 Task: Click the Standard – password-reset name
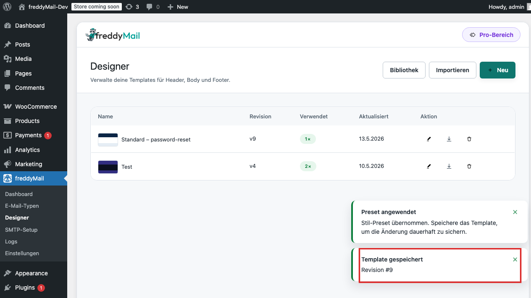(156, 139)
